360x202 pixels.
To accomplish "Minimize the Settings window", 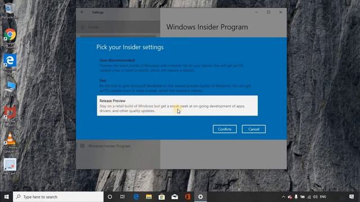I will coord(256,12).
